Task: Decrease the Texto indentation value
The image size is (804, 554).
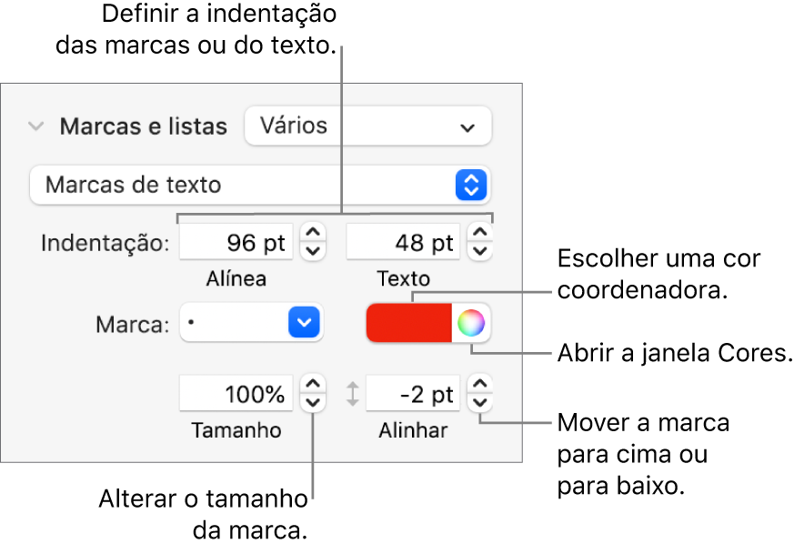Action: point(480,253)
